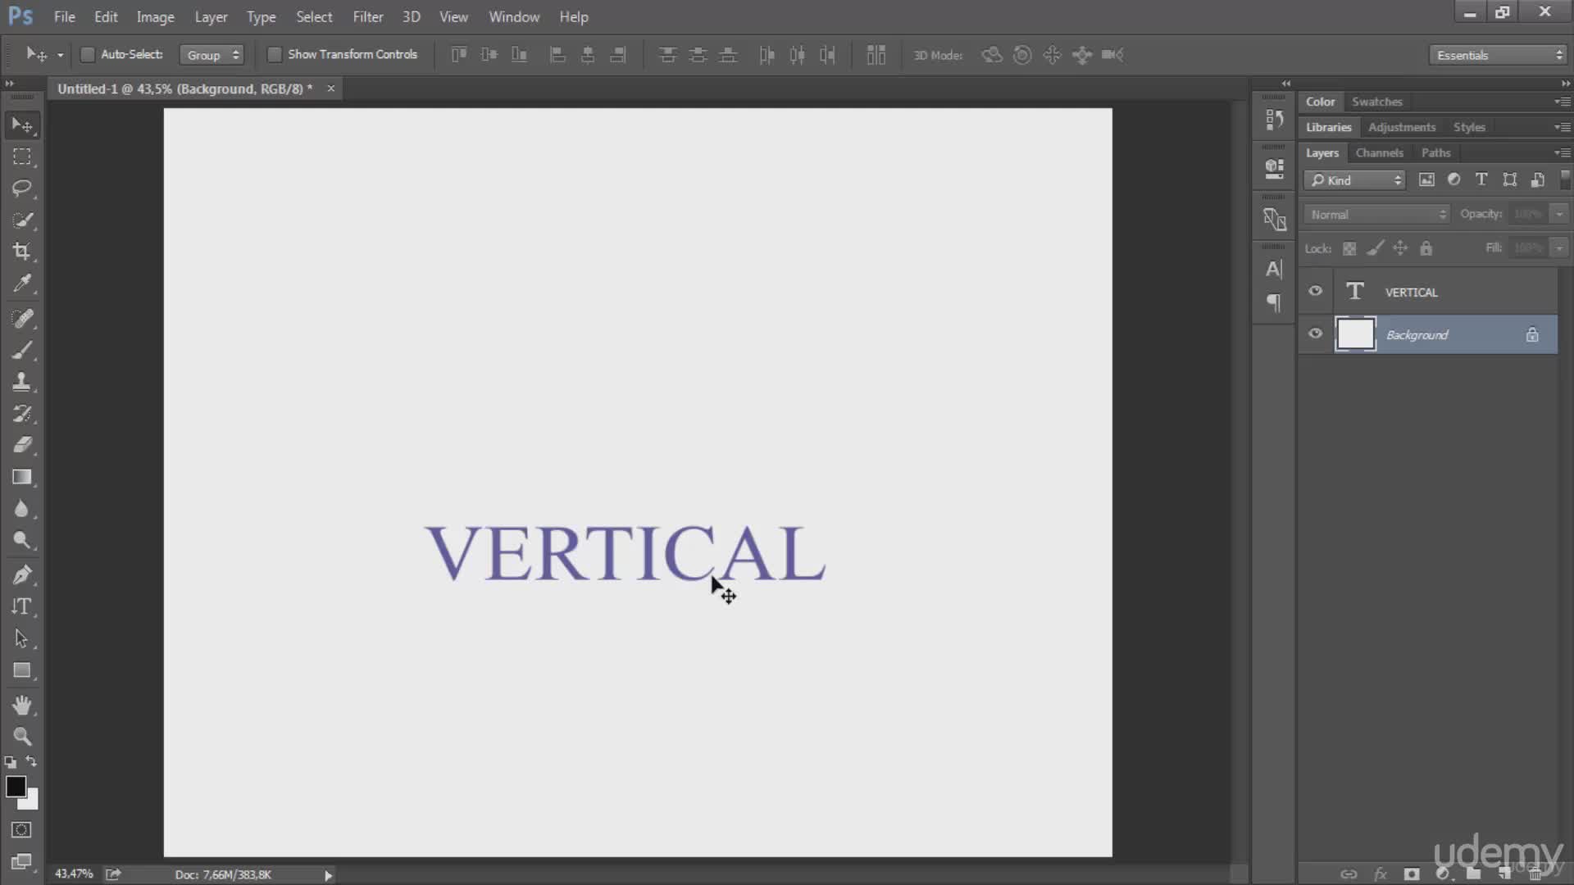The height and width of the screenshot is (885, 1574).
Task: Open the Opacity slider dropdown
Action: [1559, 214]
